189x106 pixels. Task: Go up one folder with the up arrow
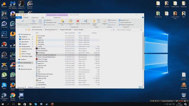click(26, 30)
